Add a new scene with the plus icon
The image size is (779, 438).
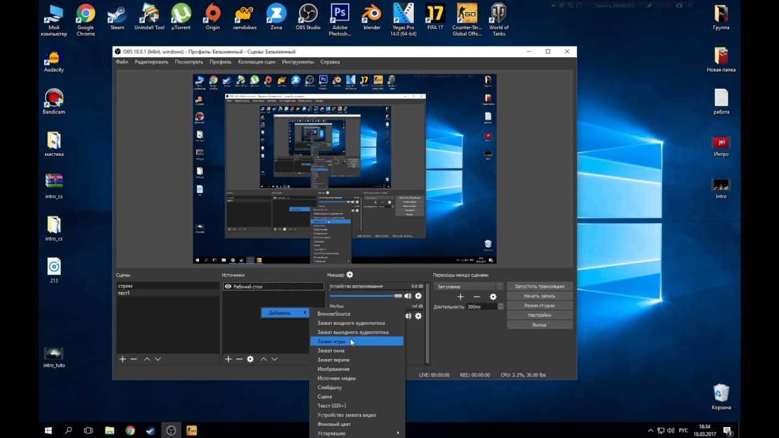[122, 359]
